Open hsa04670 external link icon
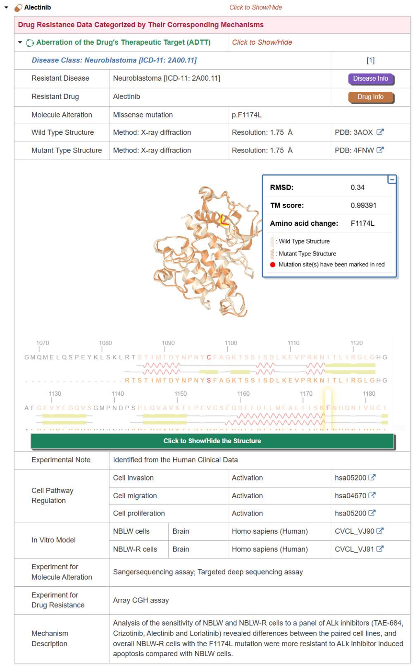This screenshot has width=415, height=669. point(372,495)
